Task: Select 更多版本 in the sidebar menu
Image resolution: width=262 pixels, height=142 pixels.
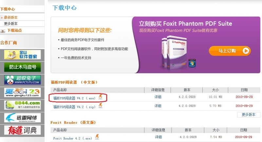Action: click(11, 24)
